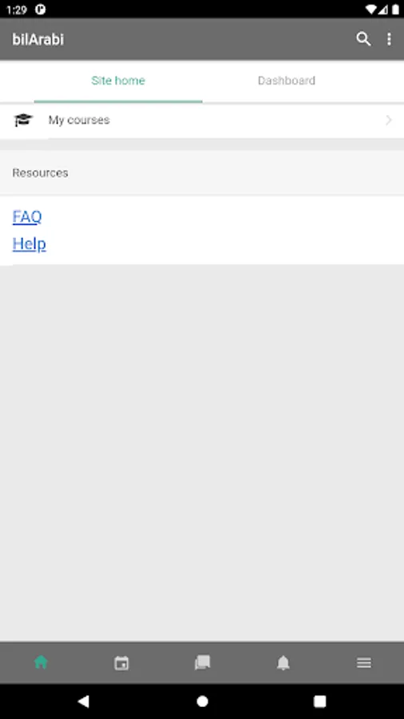Open the Help link

(x=29, y=244)
